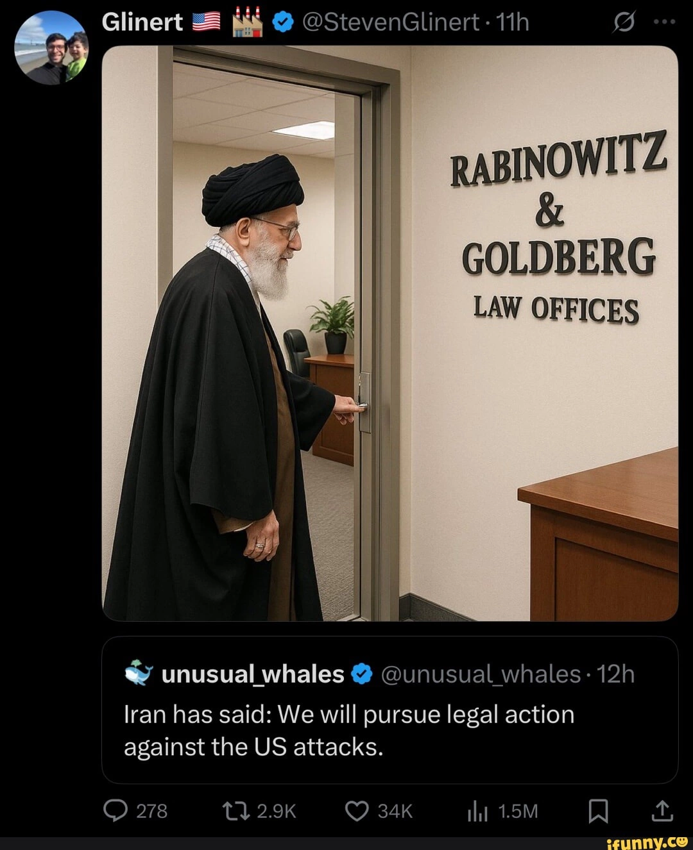
Task: Click the unusual_whales whale avatar
Action: click(x=139, y=674)
